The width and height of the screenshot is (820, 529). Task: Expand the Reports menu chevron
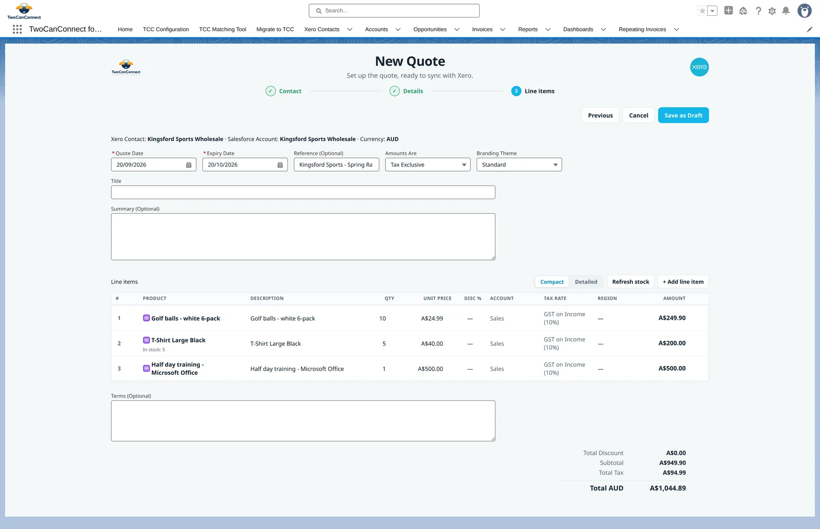(548, 30)
